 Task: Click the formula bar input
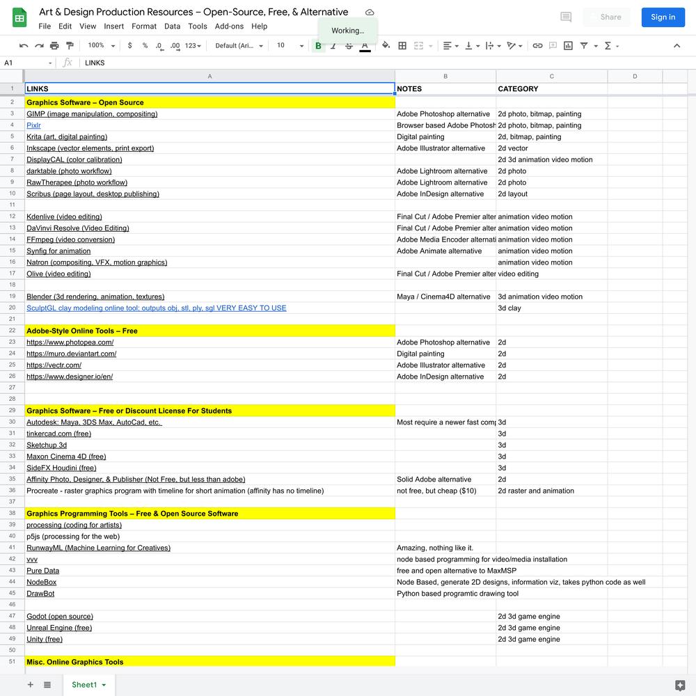[x=386, y=63]
